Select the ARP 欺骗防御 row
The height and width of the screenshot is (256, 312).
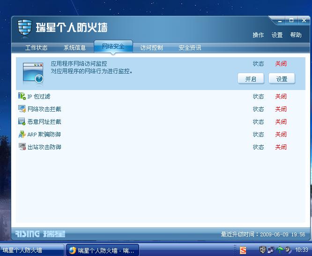tap(160, 134)
